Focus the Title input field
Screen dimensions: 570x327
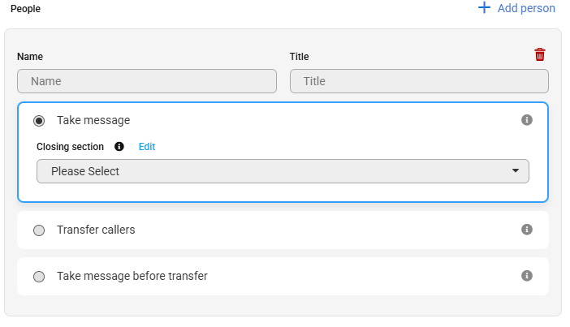pyautogui.click(x=419, y=81)
